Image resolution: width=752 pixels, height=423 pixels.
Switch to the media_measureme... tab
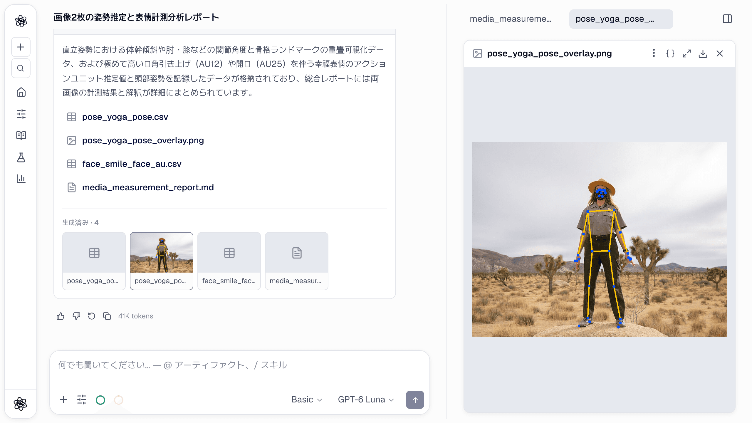point(511,19)
